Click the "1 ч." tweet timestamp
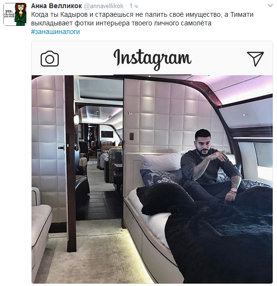Screen dimensions: 277x286 click(x=134, y=6)
